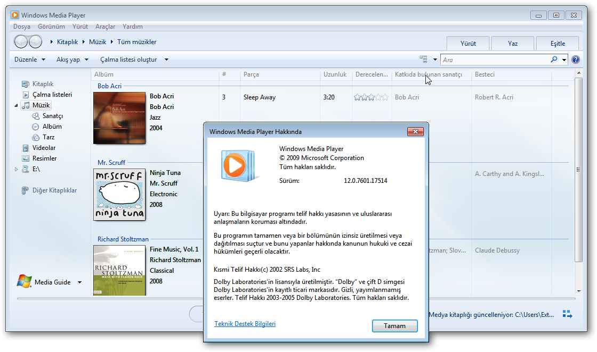The width and height of the screenshot is (597, 352).
Task: Click into the Ara search field
Action: [x=495, y=60]
